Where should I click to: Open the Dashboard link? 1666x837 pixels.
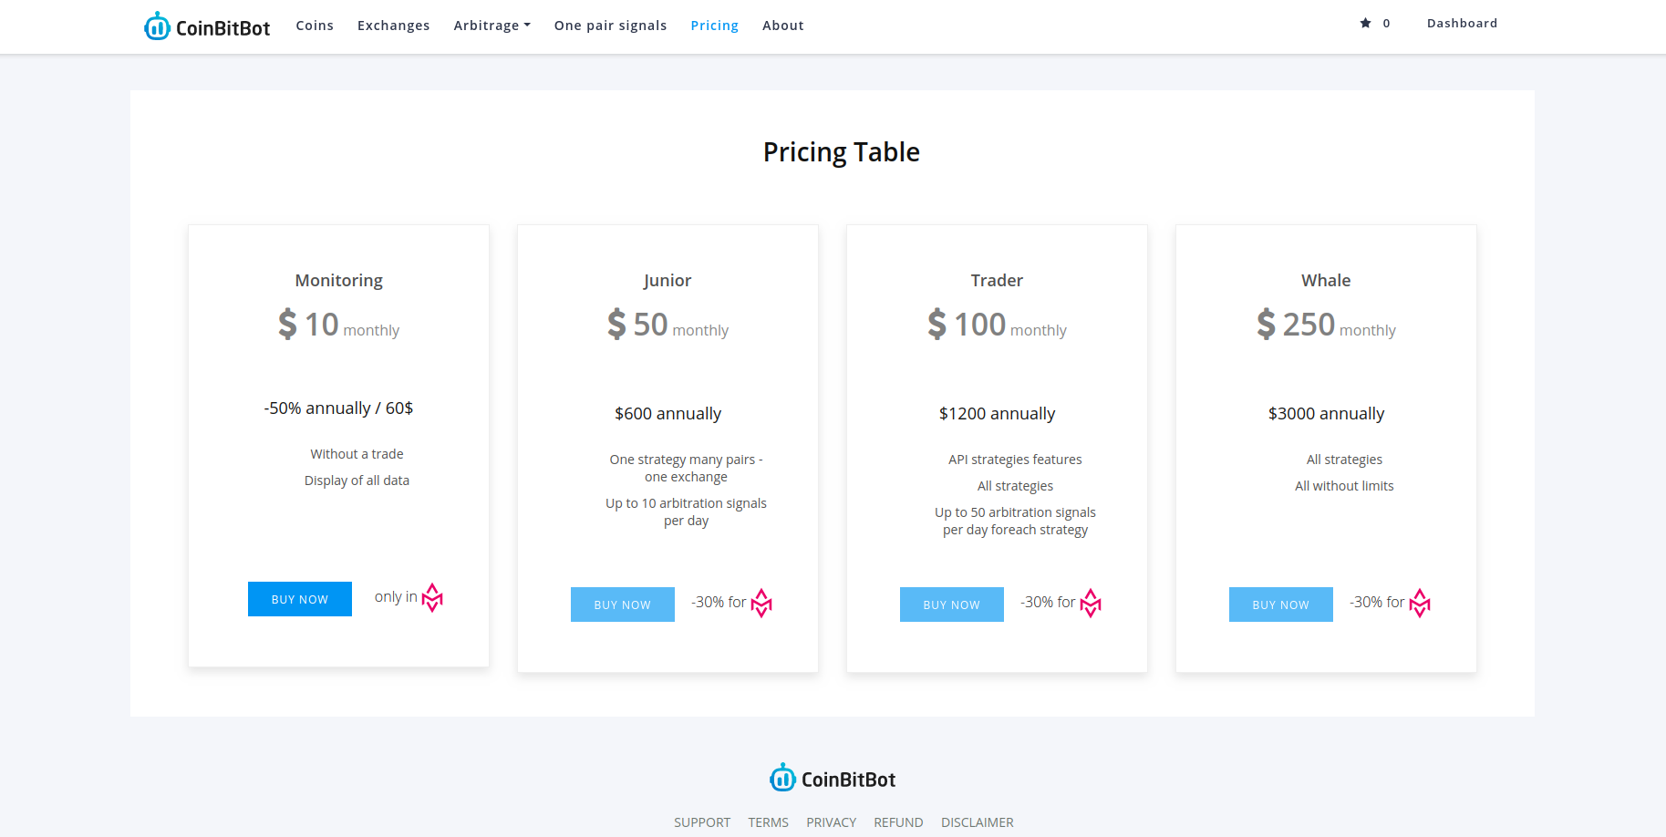pos(1462,24)
